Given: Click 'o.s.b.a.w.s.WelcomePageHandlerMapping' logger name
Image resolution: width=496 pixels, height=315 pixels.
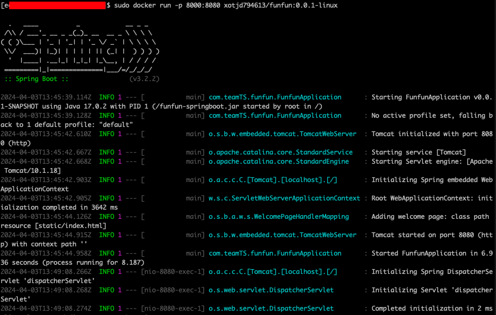Looking at the screenshot, I should (279, 217).
